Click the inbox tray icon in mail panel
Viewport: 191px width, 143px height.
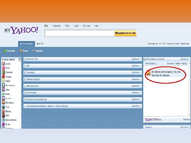coord(148,73)
